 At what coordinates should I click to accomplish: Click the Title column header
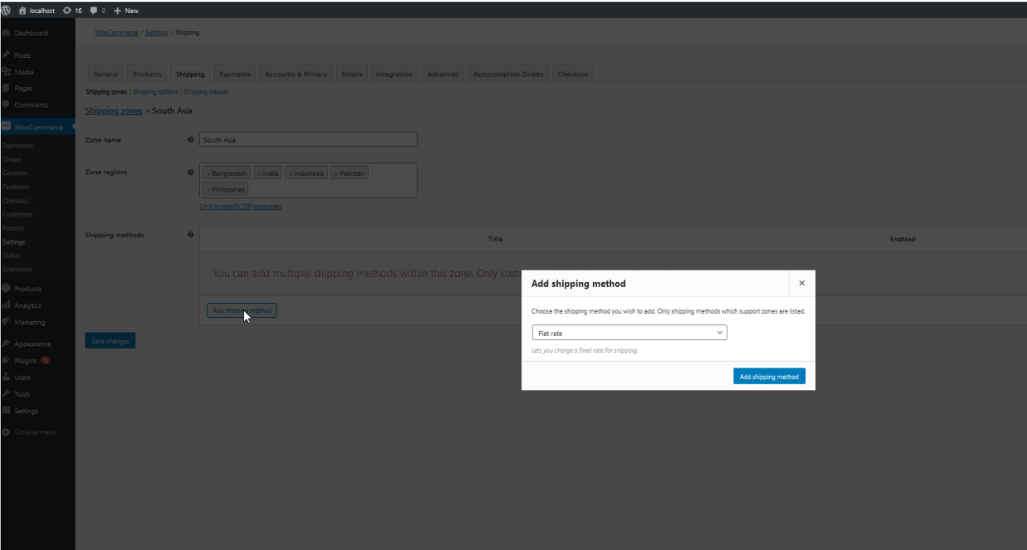pos(495,239)
